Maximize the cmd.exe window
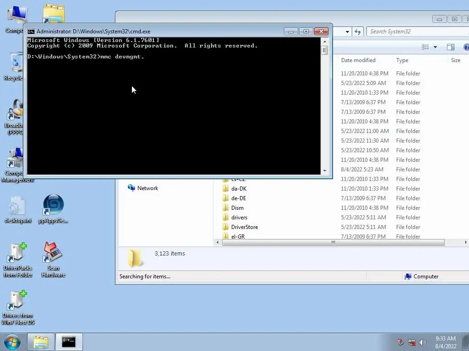The height and width of the screenshot is (351, 469). [306, 32]
